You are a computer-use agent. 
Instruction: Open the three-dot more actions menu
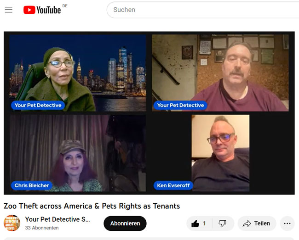click(287, 223)
